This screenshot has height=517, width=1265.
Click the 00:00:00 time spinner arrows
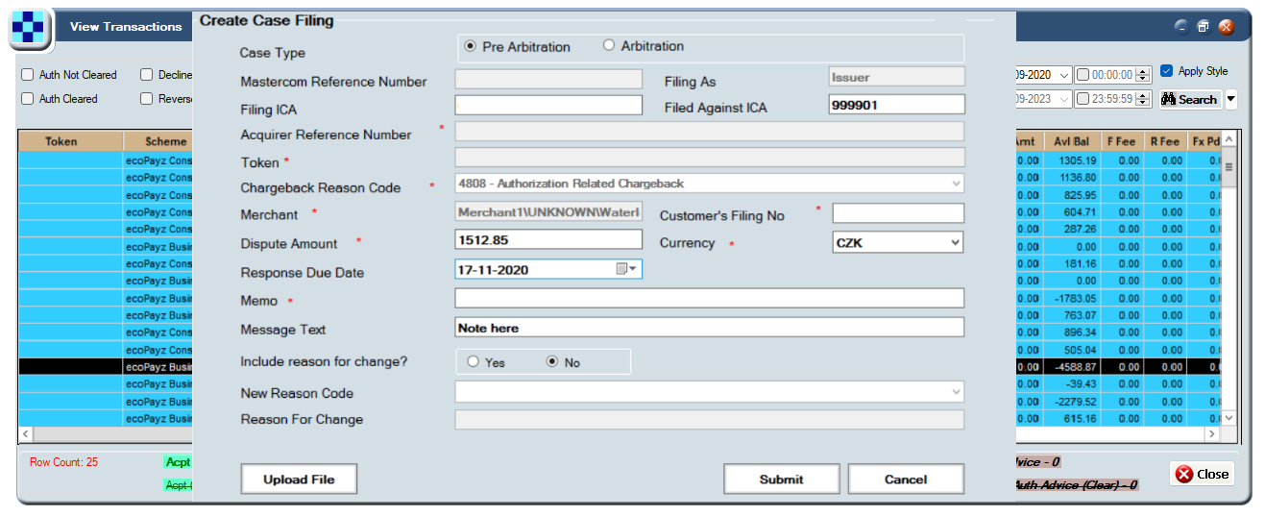pos(1143,75)
